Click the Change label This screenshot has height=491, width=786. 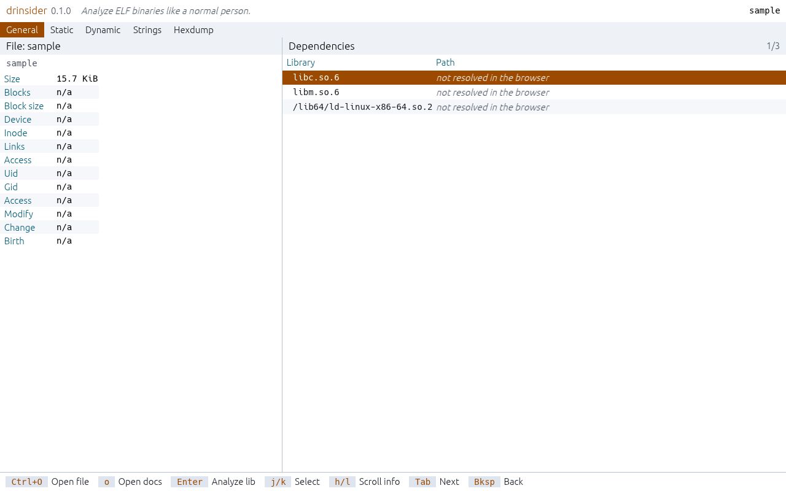coord(20,228)
